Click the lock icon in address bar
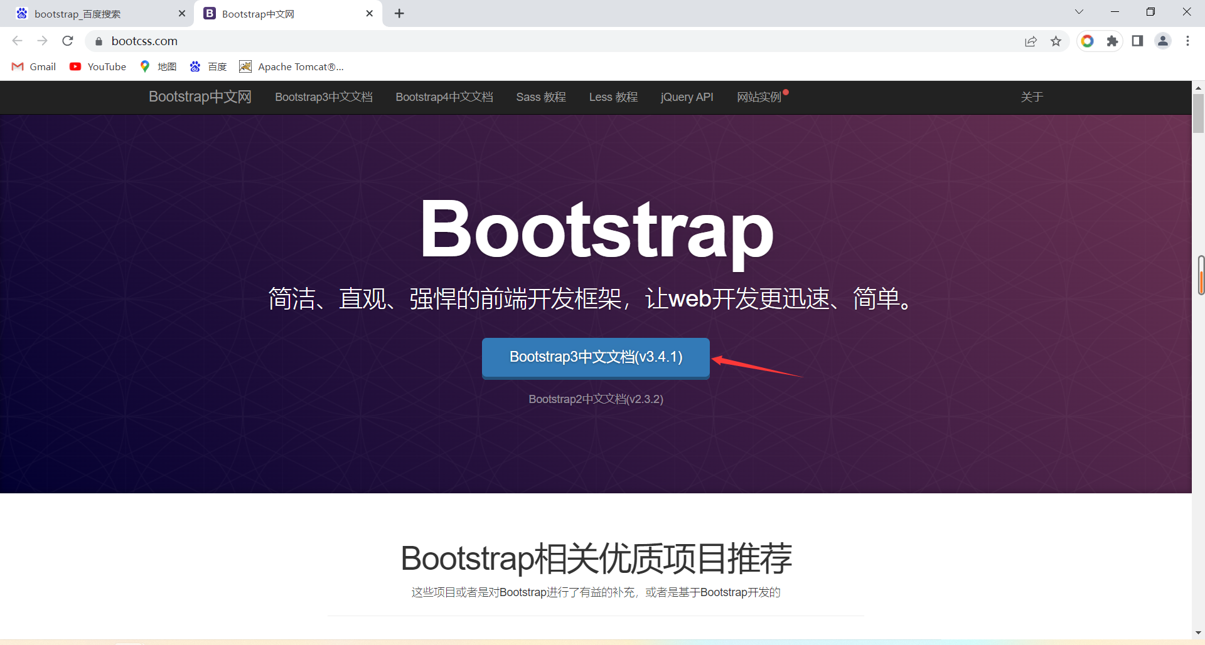The width and height of the screenshot is (1205, 645). [99, 41]
